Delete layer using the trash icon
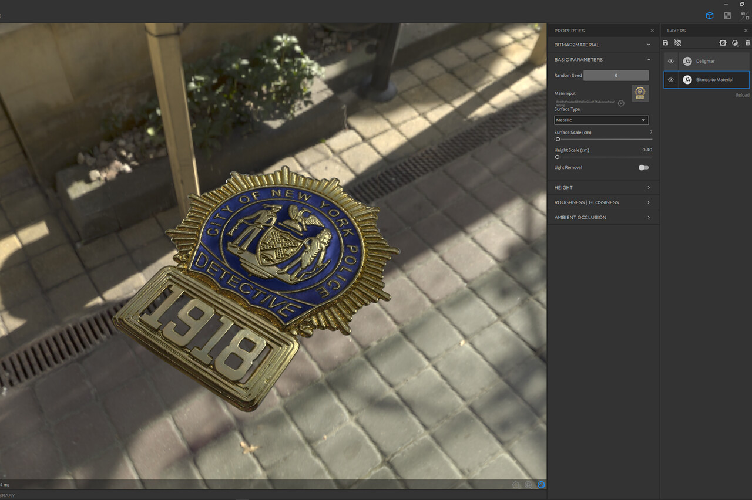752x500 pixels. (748, 43)
